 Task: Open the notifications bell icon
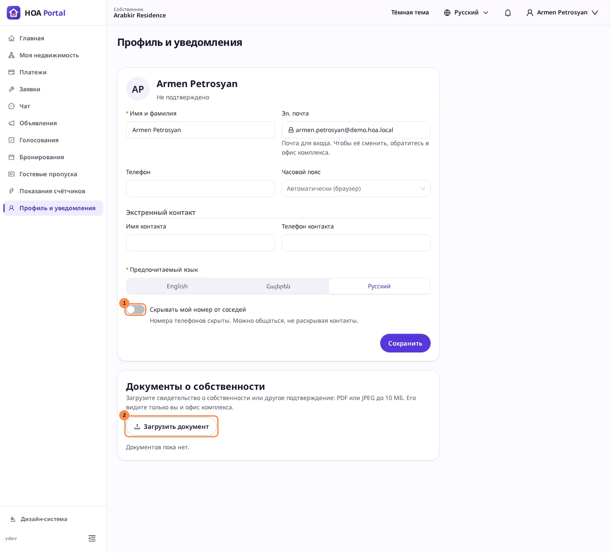click(x=508, y=13)
